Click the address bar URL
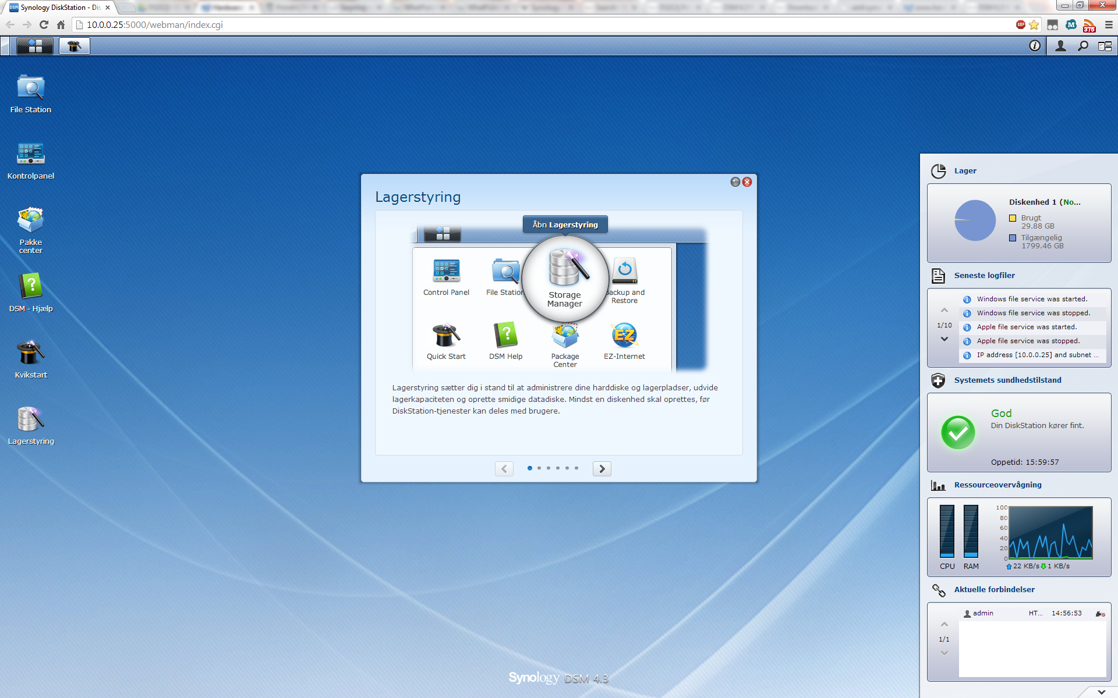 (155, 25)
